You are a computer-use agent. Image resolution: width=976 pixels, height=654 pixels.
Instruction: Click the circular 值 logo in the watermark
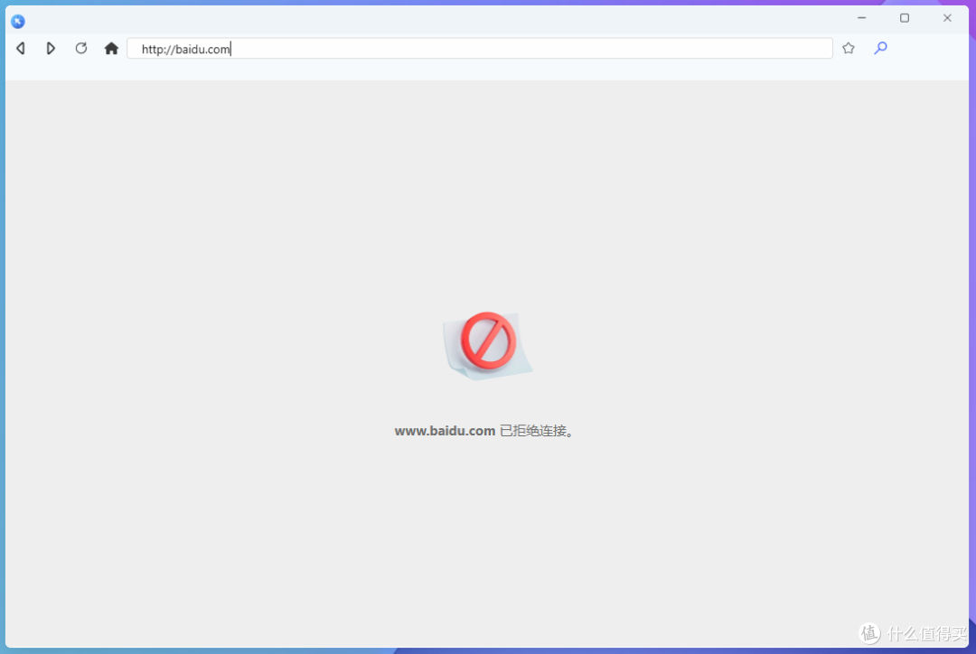coord(868,633)
